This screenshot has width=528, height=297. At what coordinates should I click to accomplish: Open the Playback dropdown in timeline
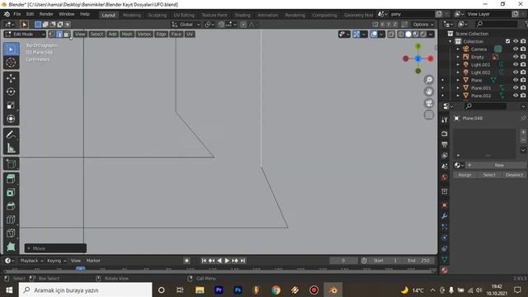(32, 261)
